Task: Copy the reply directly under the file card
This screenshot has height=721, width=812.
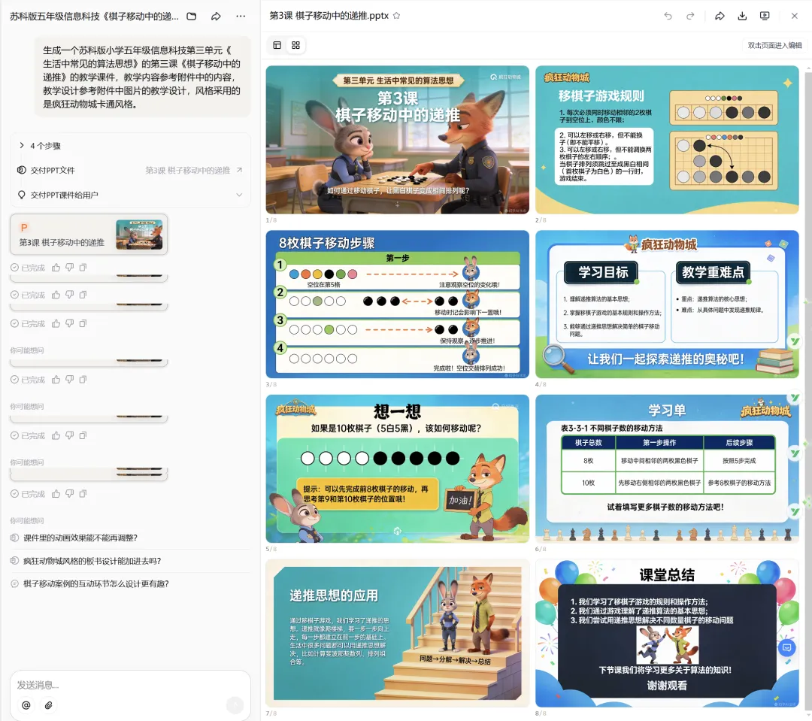Action: point(83,268)
